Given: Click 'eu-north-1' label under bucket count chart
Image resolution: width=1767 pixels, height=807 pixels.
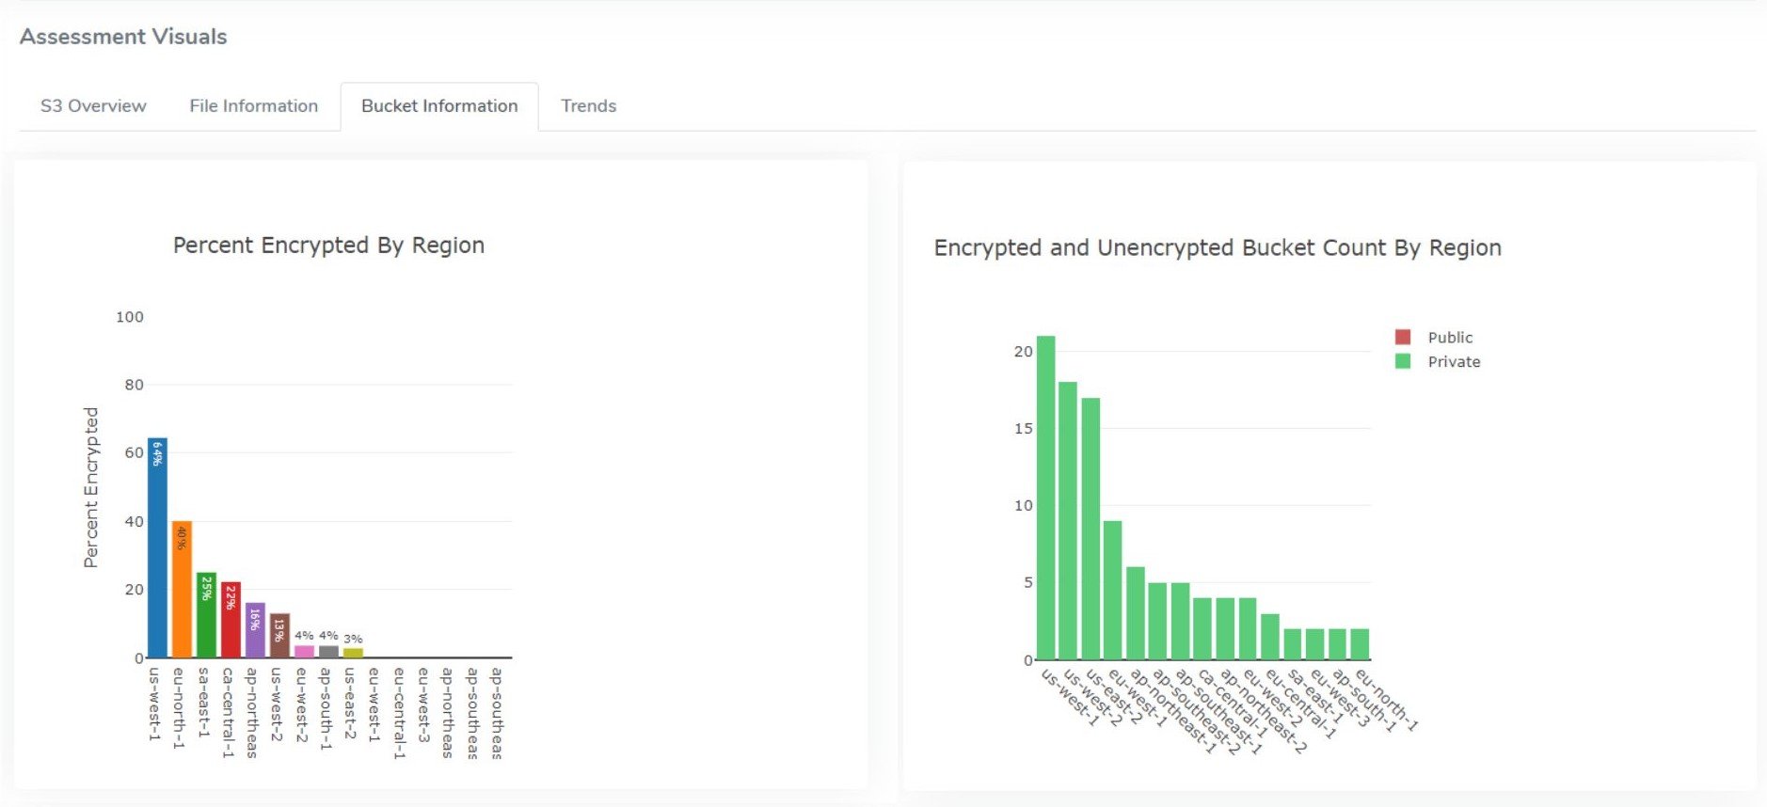Looking at the screenshot, I should [x=1386, y=700].
